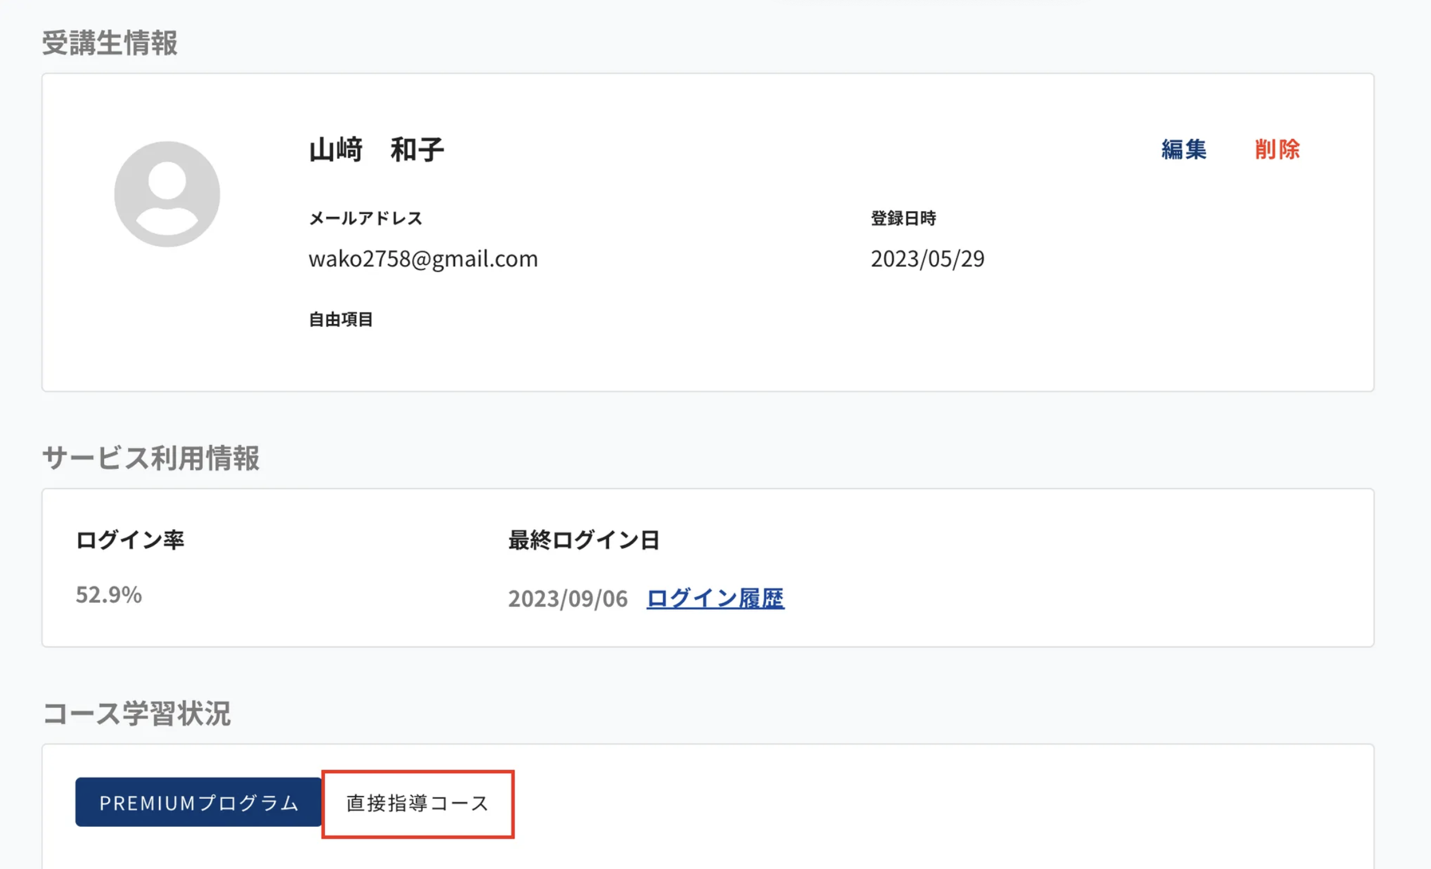This screenshot has height=869, width=1431.
Task: Click the サービス利用情報 section heading
Action: tap(152, 458)
